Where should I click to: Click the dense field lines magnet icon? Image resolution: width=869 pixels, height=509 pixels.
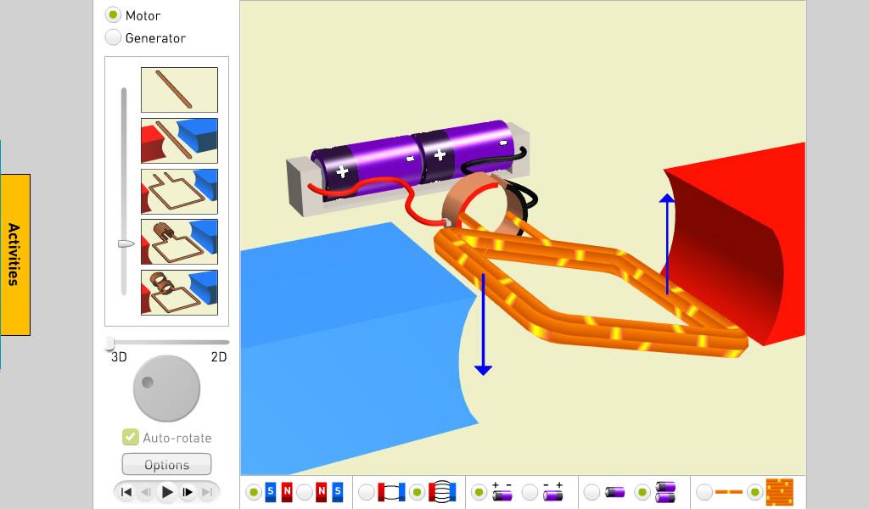[x=442, y=492]
